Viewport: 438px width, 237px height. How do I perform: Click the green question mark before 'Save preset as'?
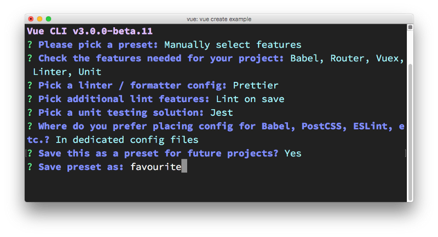pyautogui.click(x=30, y=167)
